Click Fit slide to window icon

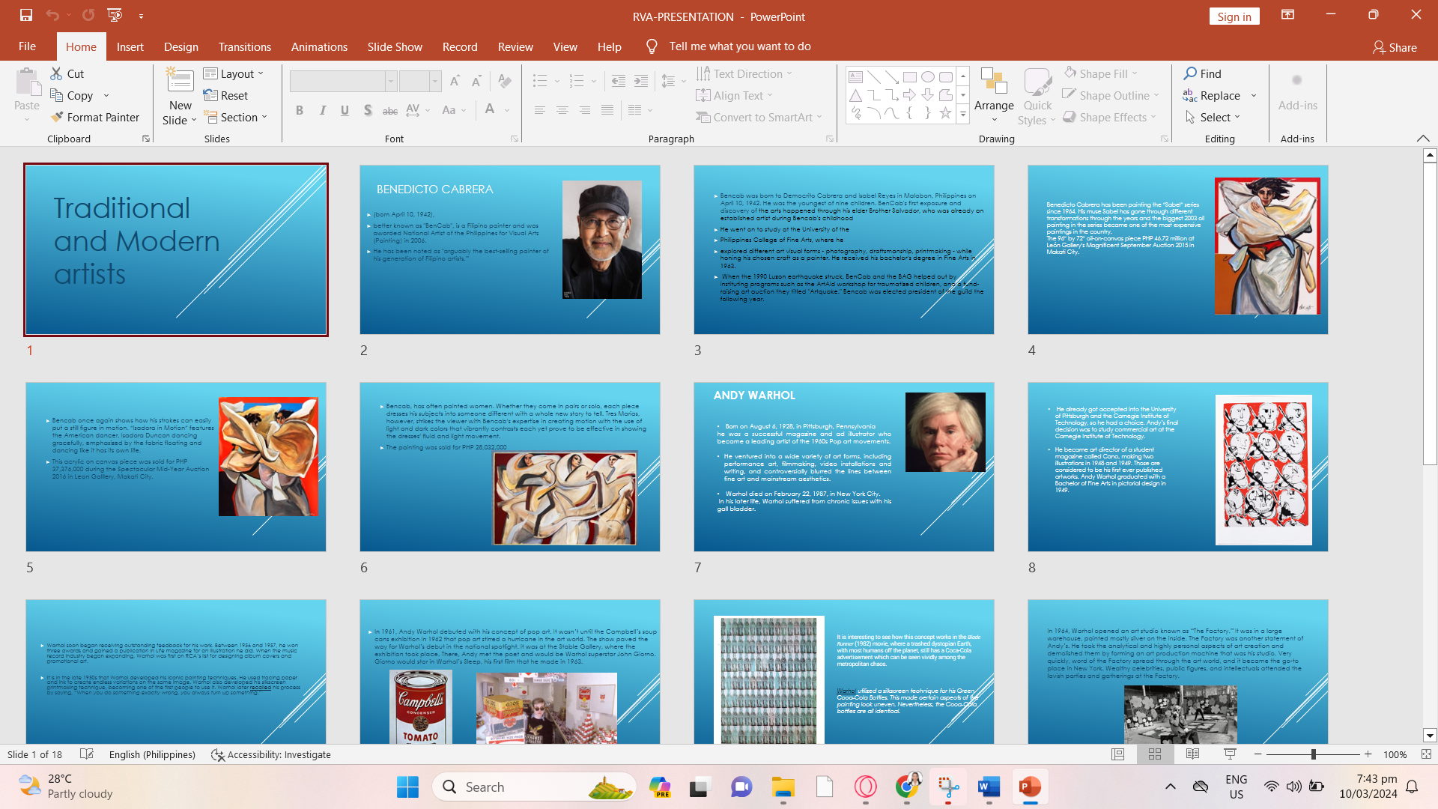pyautogui.click(x=1426, y=754)
